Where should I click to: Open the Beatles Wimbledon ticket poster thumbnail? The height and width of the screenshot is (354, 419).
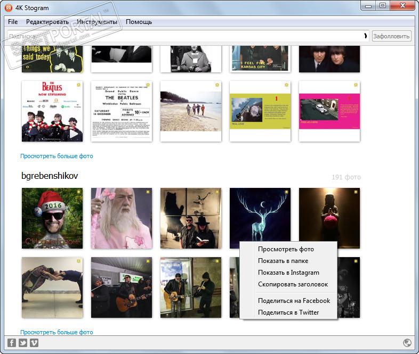click(x=122, y=111)
